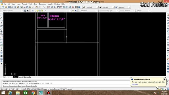The width and height of the screenshot is (169, 95).
Task: Toggle LWT lineweight display
Action: tap(65, 89)
